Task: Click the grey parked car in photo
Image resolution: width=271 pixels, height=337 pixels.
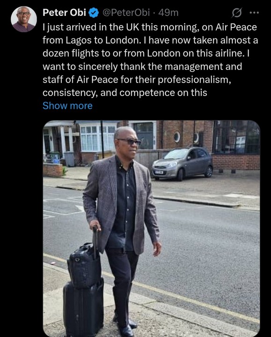Action: 182,164
